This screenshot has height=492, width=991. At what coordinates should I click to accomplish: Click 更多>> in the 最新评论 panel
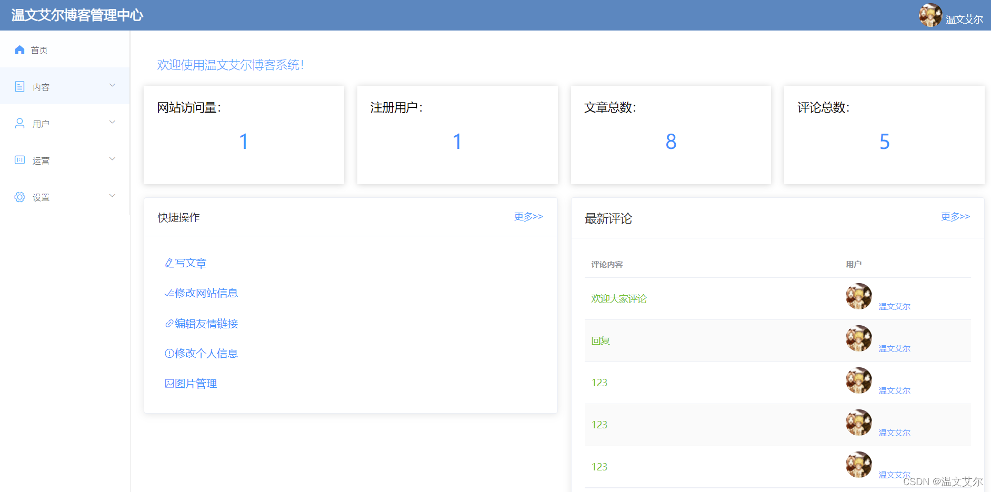(x=955, y=216)
